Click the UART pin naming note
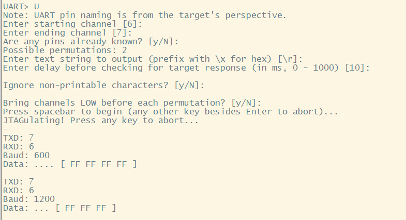The height and width of the screenshot is (220, 406). (x=144, y=15)
